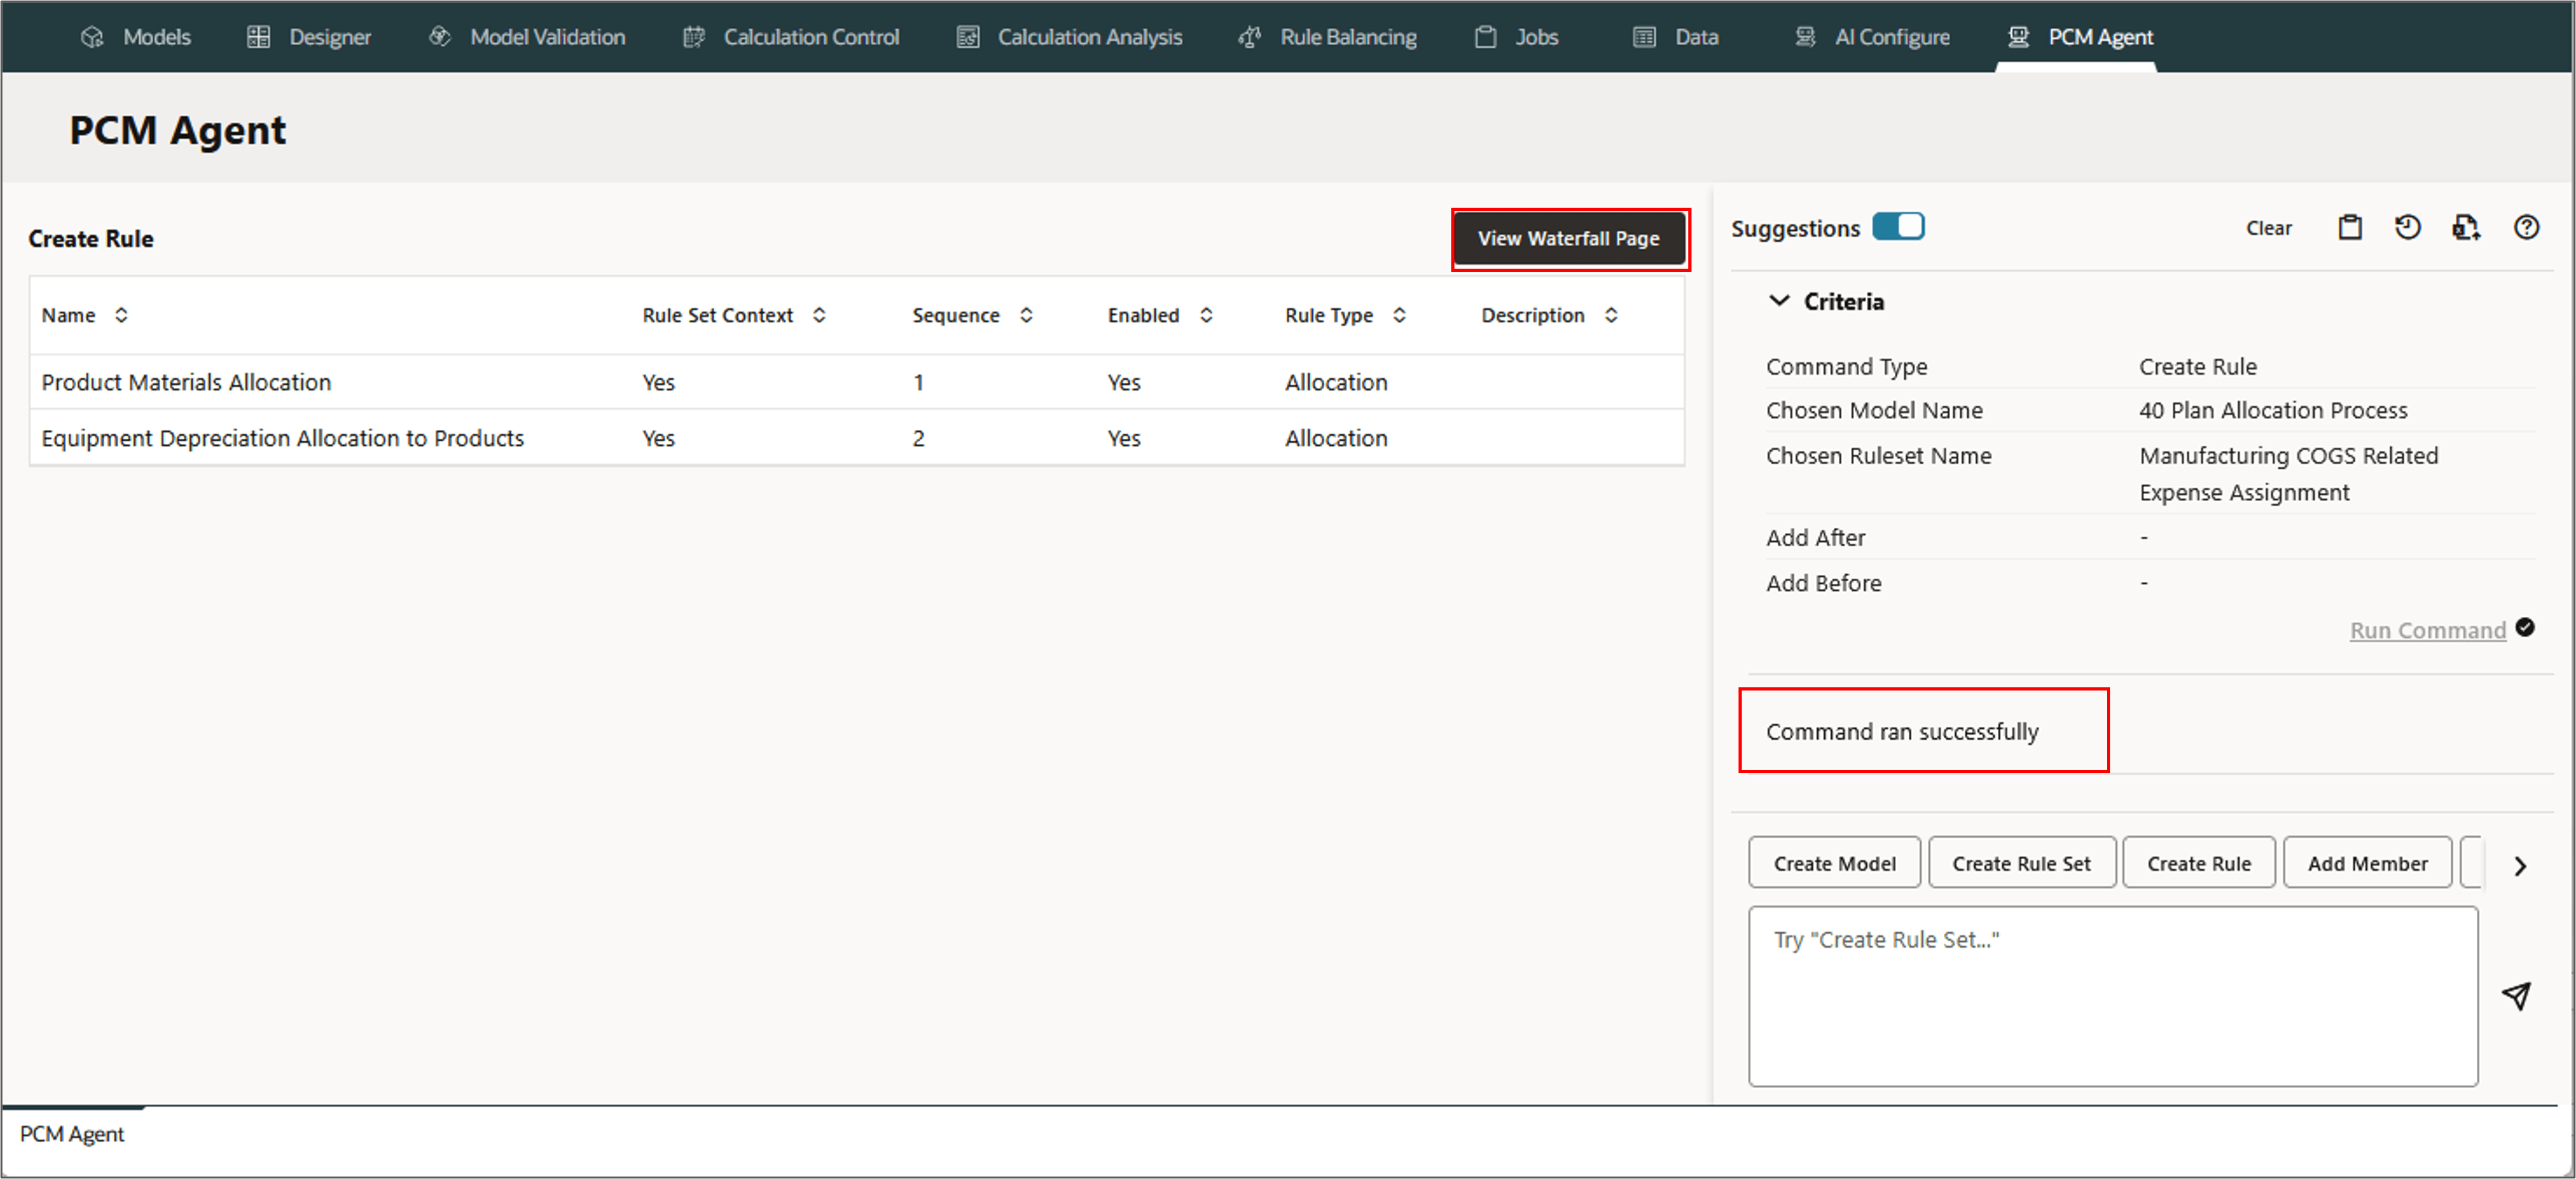This screenshot has height=1179, width=2576.
Task: Click the View Waterfall Page button
Action: 1568,239
